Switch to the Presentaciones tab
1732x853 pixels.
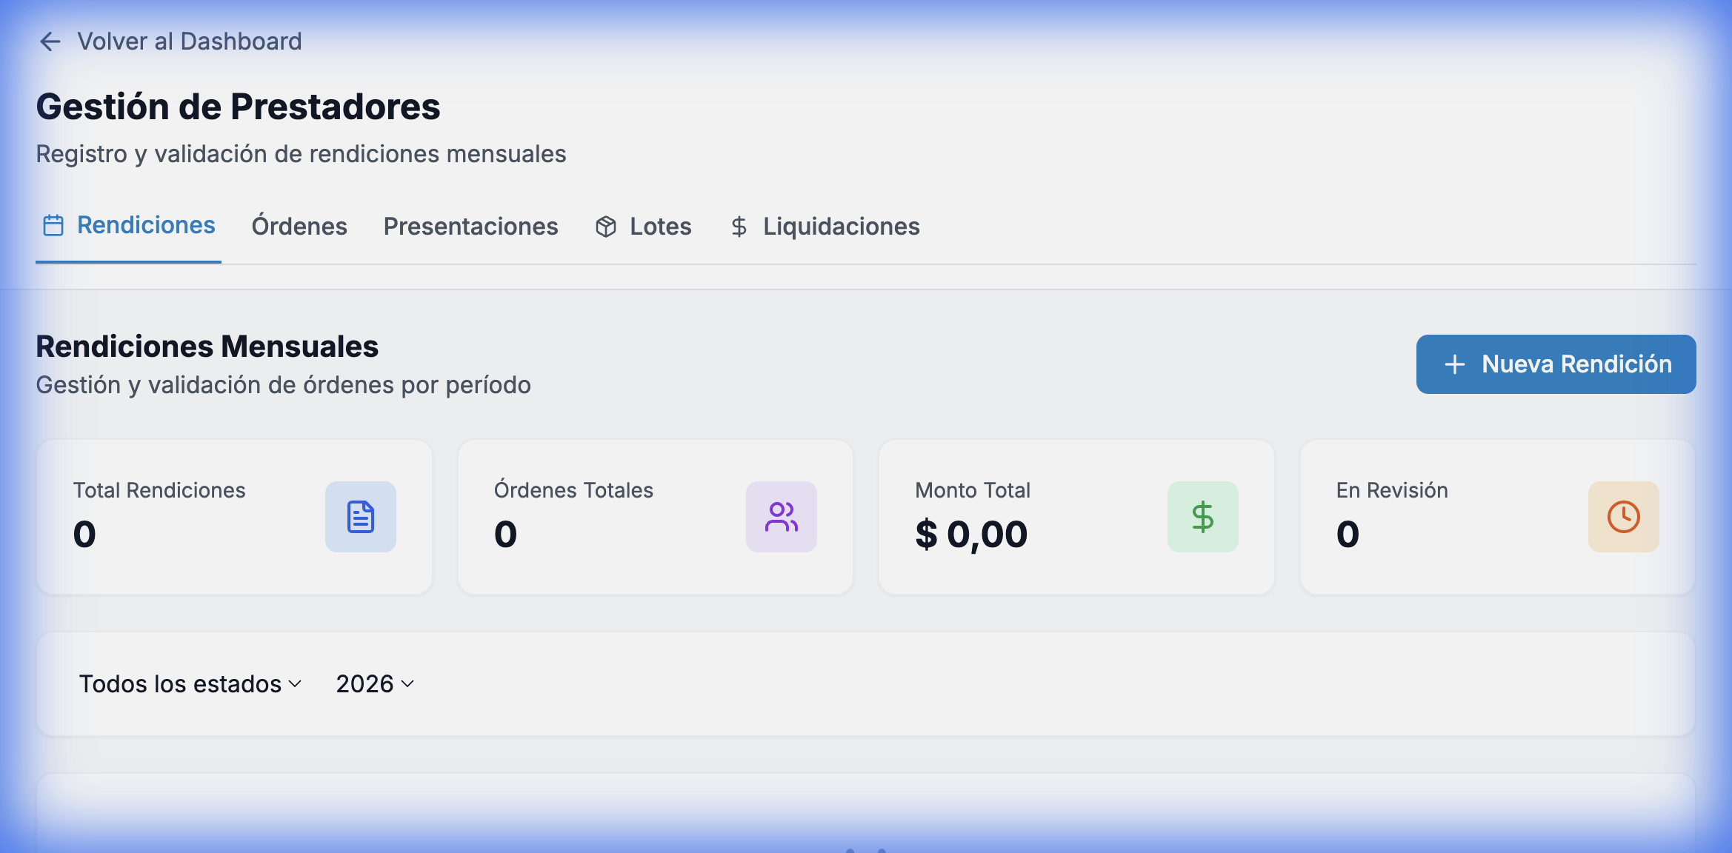[x=470, y=226]
